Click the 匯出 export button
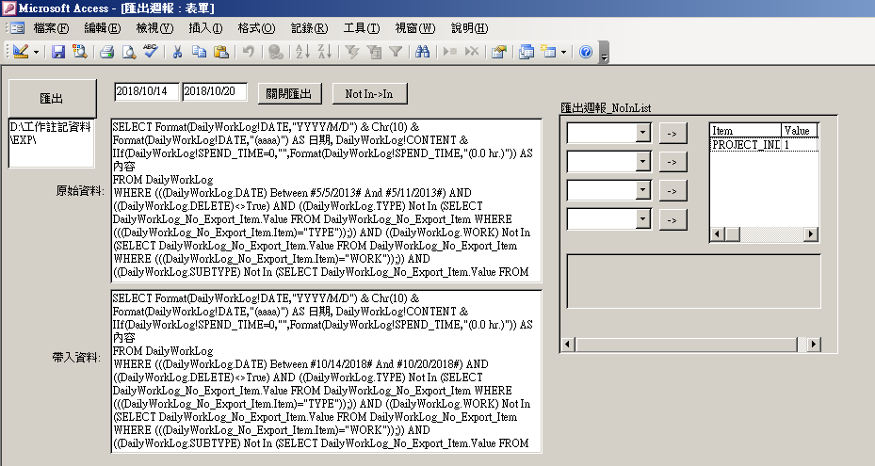875x466 pixels. [x=52, y=98]
